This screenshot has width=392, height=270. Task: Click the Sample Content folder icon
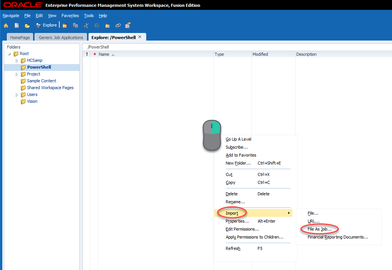[x=23, y=81]
